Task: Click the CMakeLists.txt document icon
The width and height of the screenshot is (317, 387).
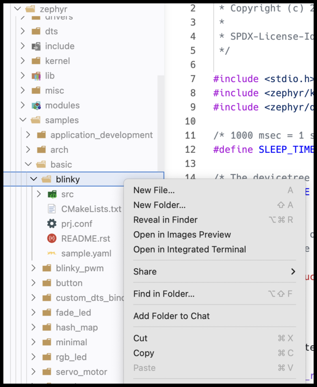Action: (51, 209)
